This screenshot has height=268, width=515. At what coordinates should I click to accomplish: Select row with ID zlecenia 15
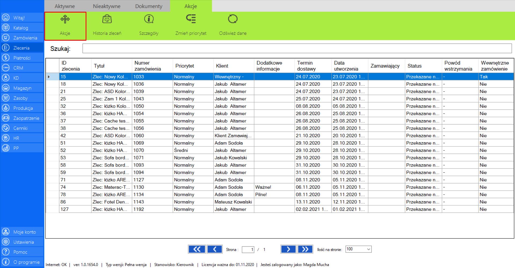tap(280, 77)
